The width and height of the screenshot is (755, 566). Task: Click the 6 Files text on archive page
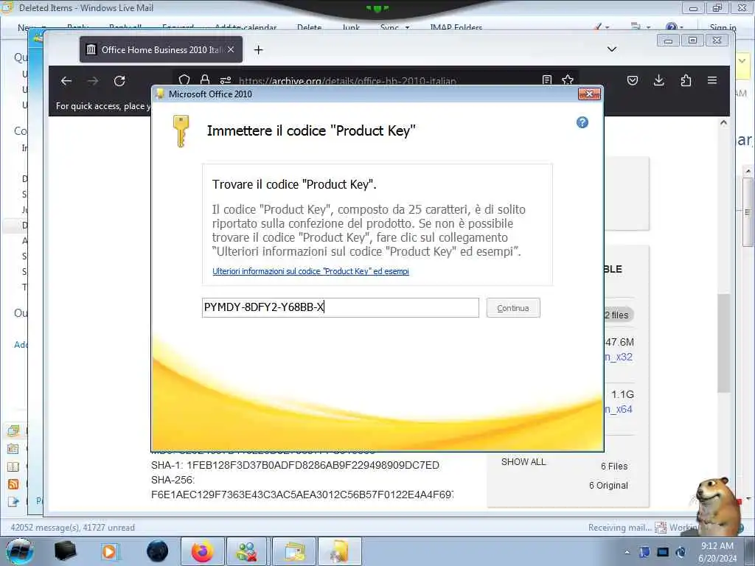614,466
